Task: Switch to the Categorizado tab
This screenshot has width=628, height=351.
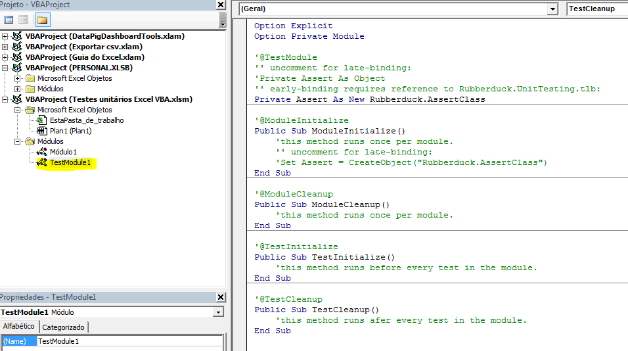Action: point(64,327)
